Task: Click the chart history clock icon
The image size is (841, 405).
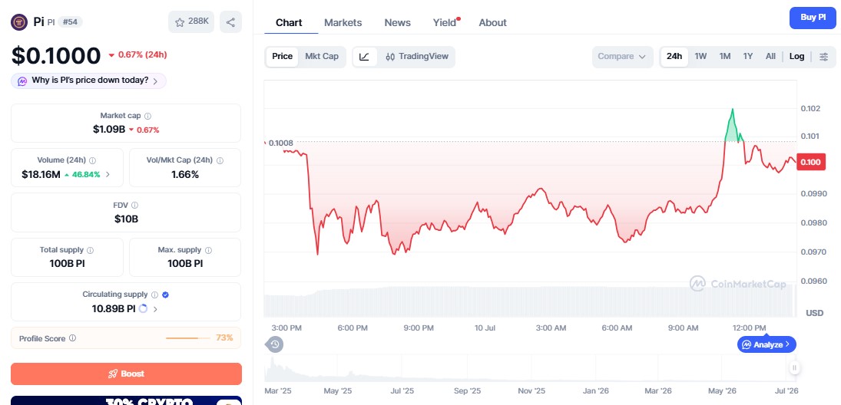Action: point(275,344)
